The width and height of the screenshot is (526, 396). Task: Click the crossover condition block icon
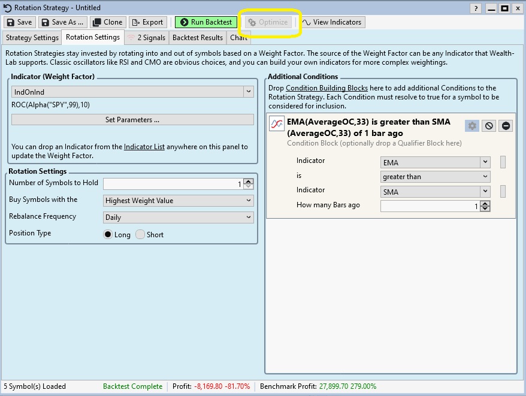277,124
